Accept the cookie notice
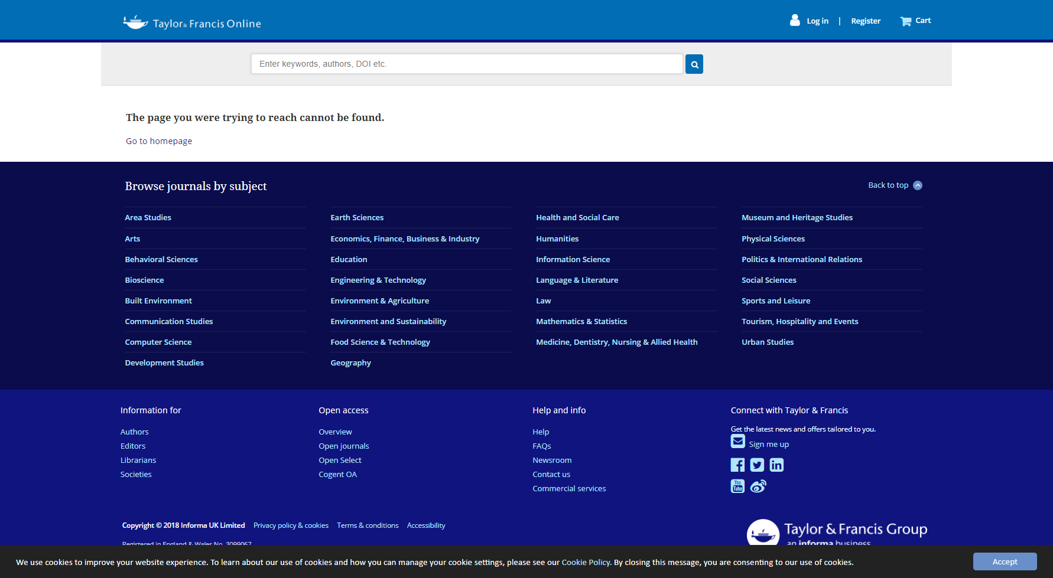Viewport: 1053px width, 578px height. click(1005, 561)
